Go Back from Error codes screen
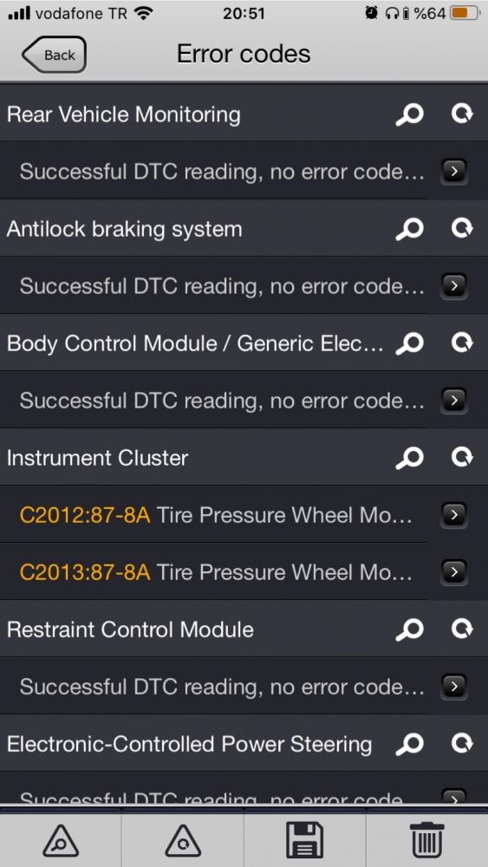Viewport: 488px width, 867px height. pyautogui.click(x=54, y=55)
